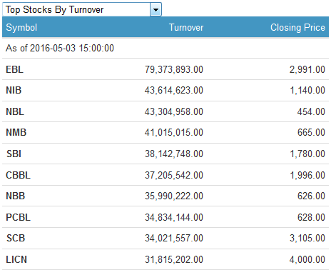The image size is (331, 270).
Task: Select EBL closing price 2,991.00
Action: click(x=307, y=69)
